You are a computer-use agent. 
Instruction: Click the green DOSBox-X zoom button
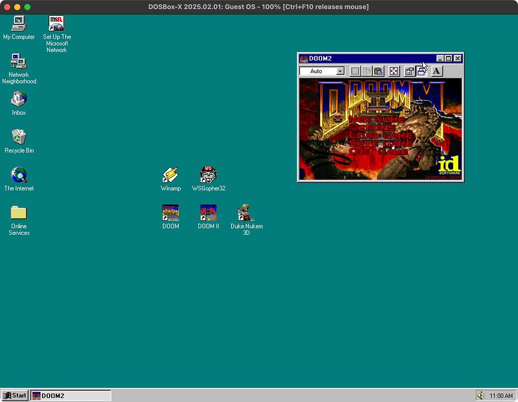pos(27,7)
